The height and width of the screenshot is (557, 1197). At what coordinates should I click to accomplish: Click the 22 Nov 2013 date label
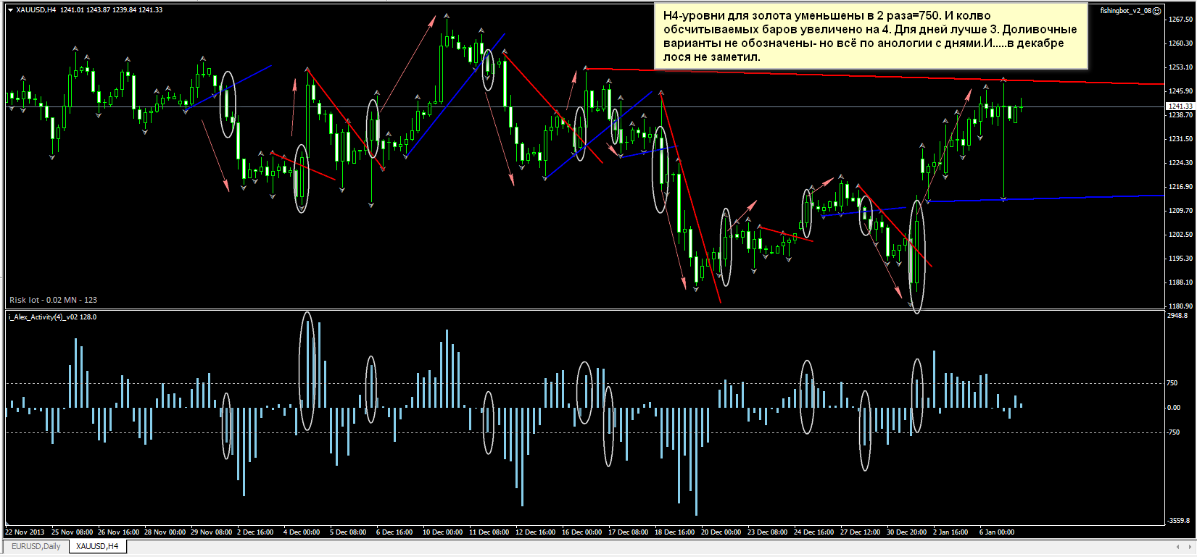pos(25,532)
